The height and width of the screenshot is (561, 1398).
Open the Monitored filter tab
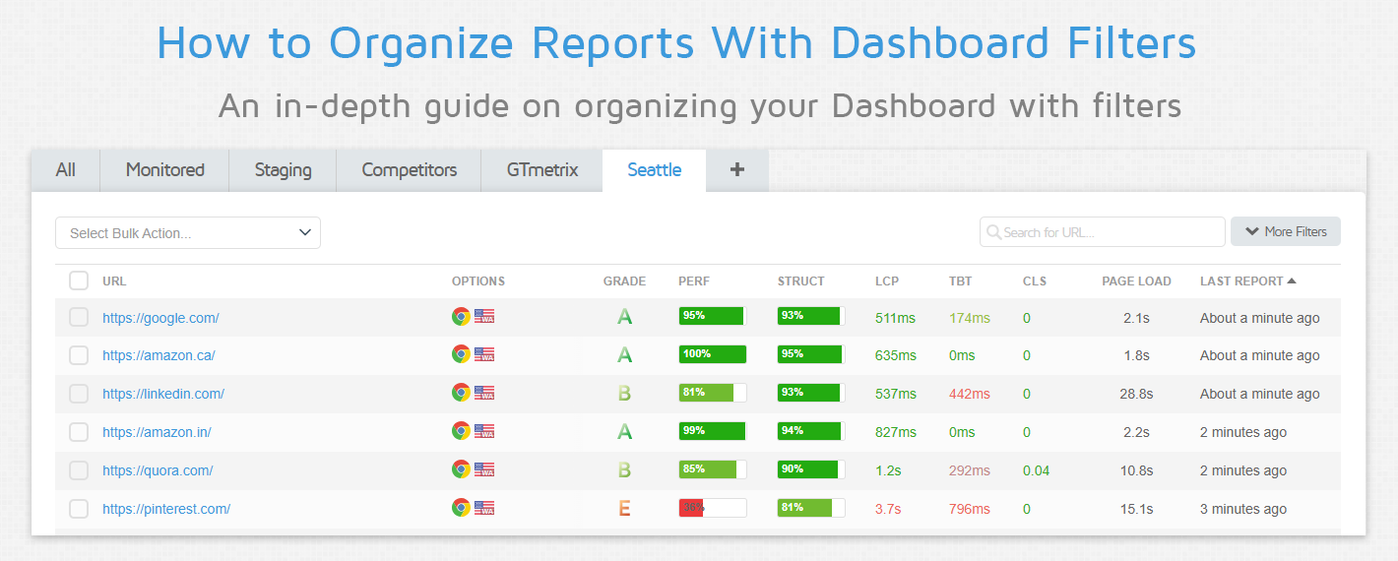pos(165,170)
